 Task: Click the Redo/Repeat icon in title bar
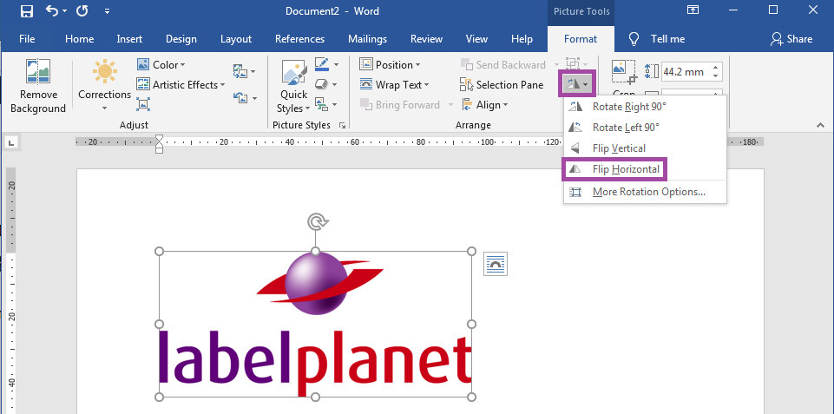(82, 10)
